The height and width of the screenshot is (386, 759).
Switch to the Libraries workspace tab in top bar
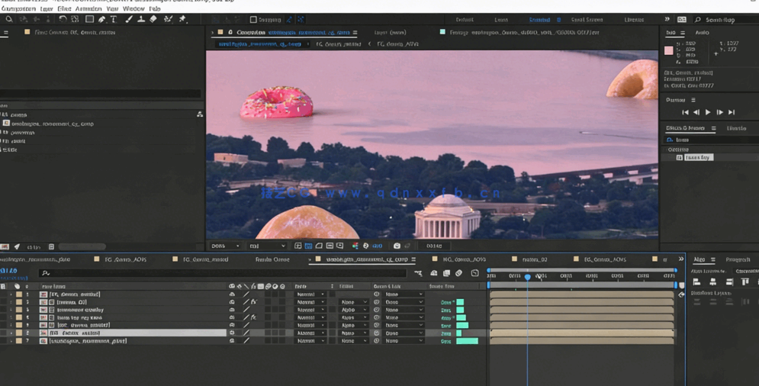coord(634,20)
